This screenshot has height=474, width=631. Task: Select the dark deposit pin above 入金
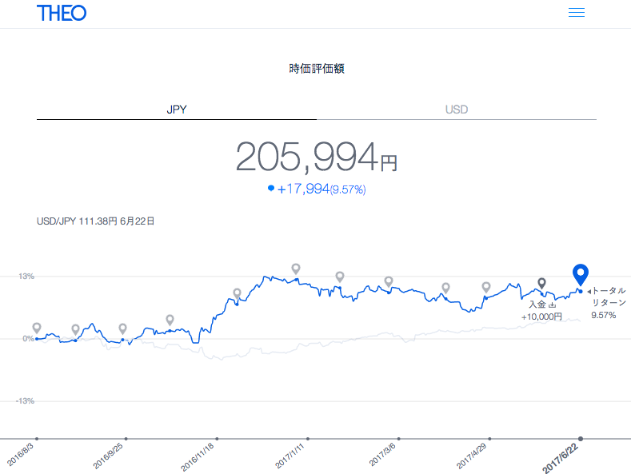[541, 283]
